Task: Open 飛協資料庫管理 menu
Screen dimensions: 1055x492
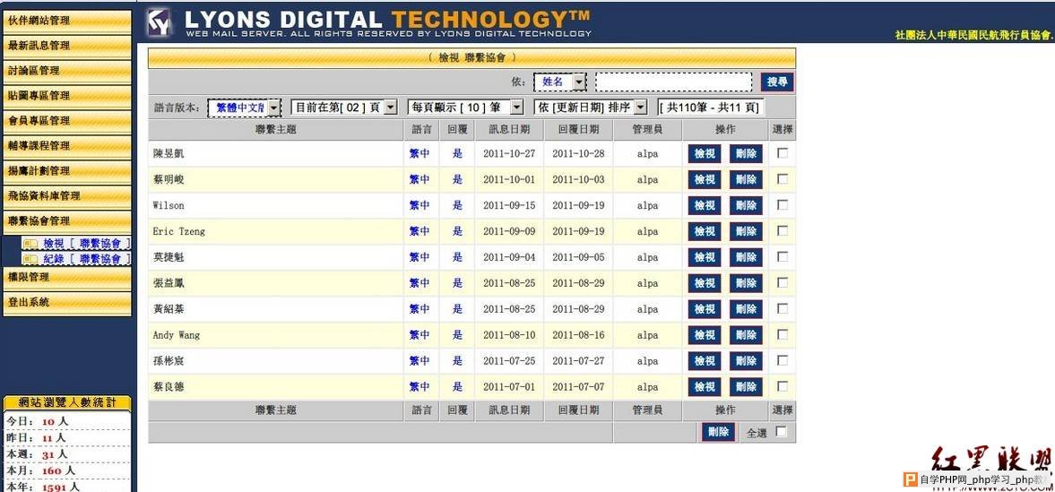Action: pyautogui.click(x=66, y=196)
